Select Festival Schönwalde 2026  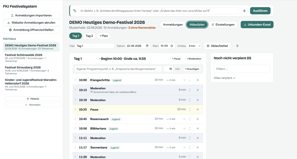(31, 58)
